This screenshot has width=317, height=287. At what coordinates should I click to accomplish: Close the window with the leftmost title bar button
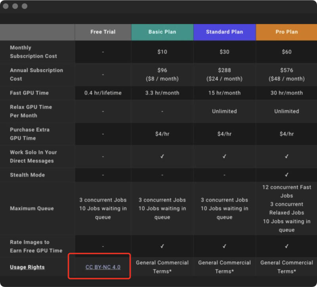[x=6, y=6]
